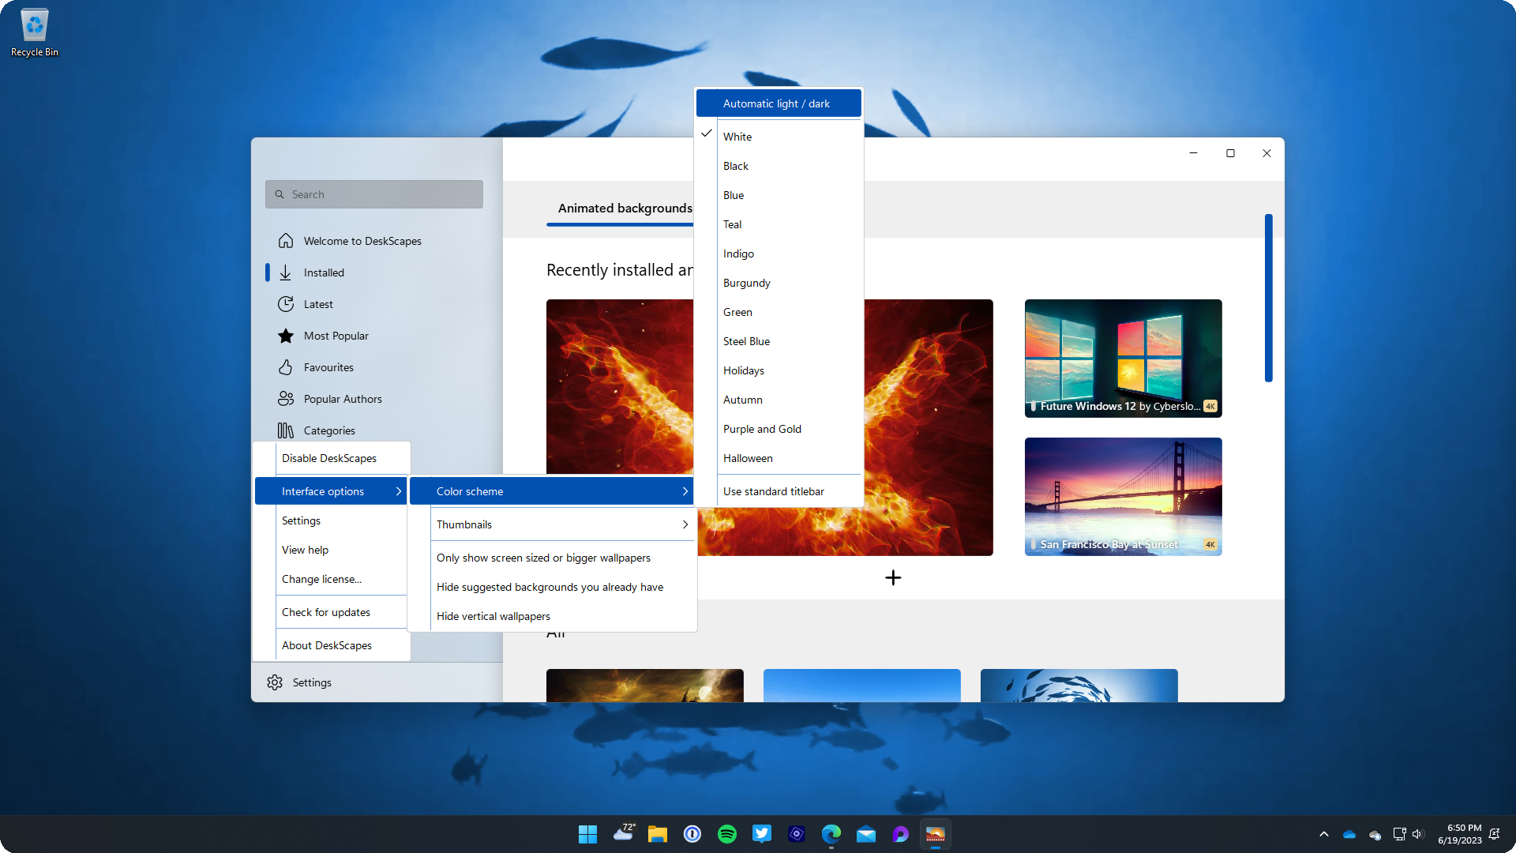Click Disable DeskScapes menu item
This screenshot has width=1516, height=853.
(x=329, y=457)
